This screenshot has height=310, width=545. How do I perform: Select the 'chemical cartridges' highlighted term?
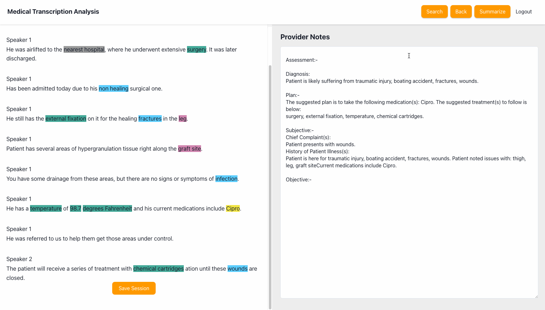pyautogui.click(x=159, y=269)
